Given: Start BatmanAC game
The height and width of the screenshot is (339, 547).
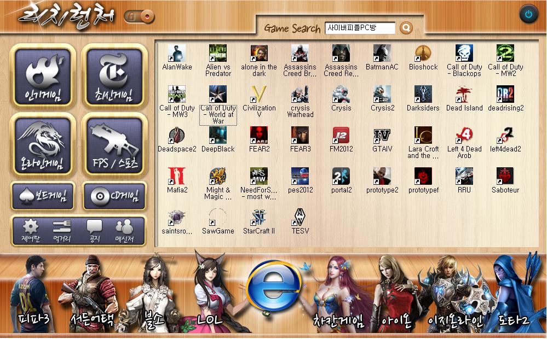Looking at the screenshot, I should click(382, 57).
